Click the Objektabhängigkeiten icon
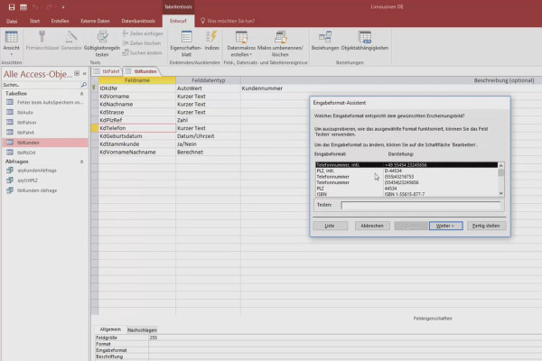This screenshot has height=361, width=542. coord(365,37)
